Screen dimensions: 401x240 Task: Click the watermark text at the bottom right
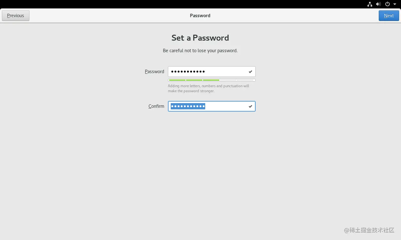pos(369,230)
